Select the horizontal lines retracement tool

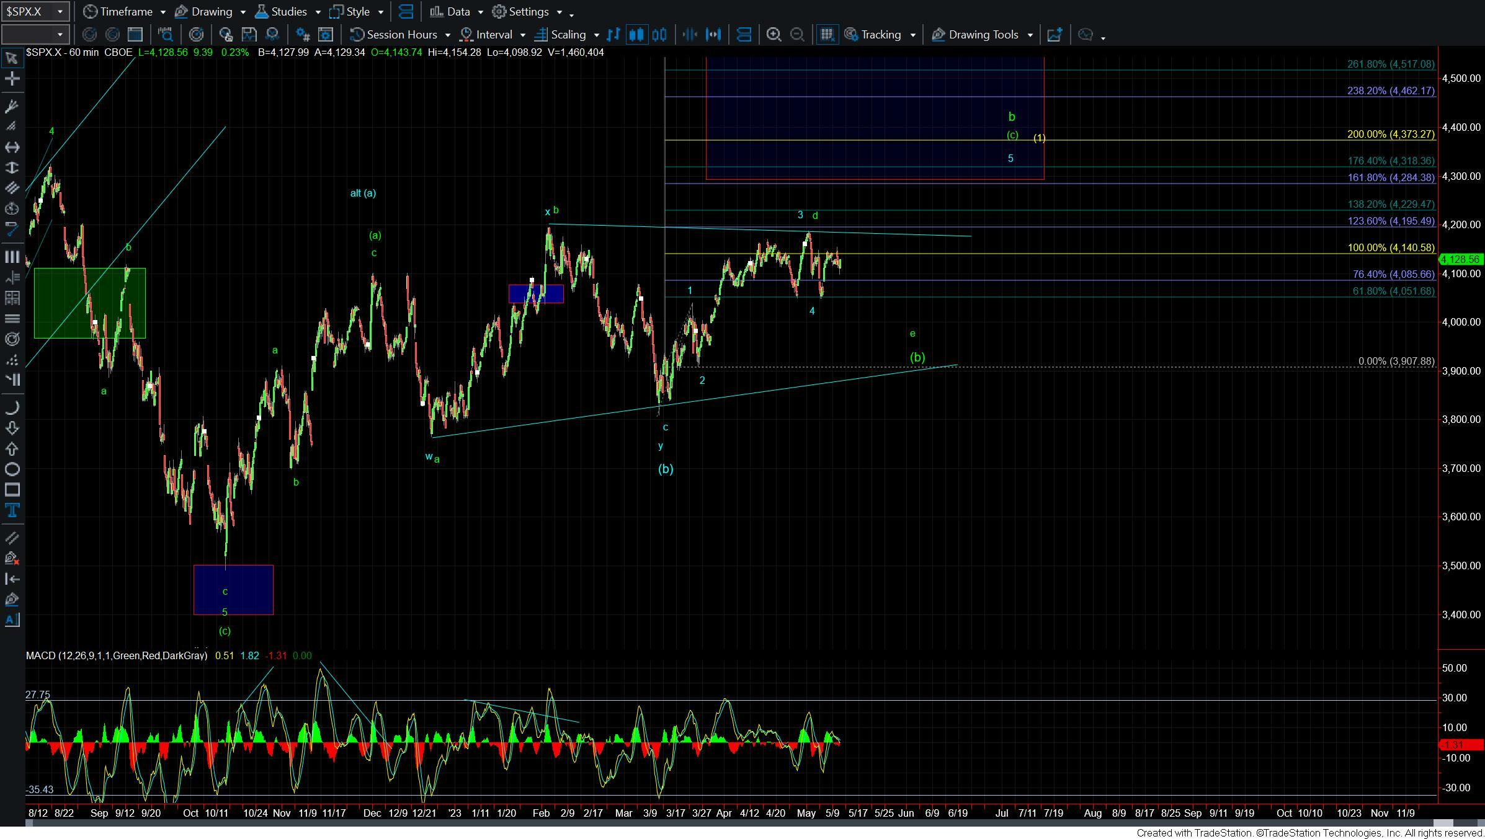click(11, 318)
